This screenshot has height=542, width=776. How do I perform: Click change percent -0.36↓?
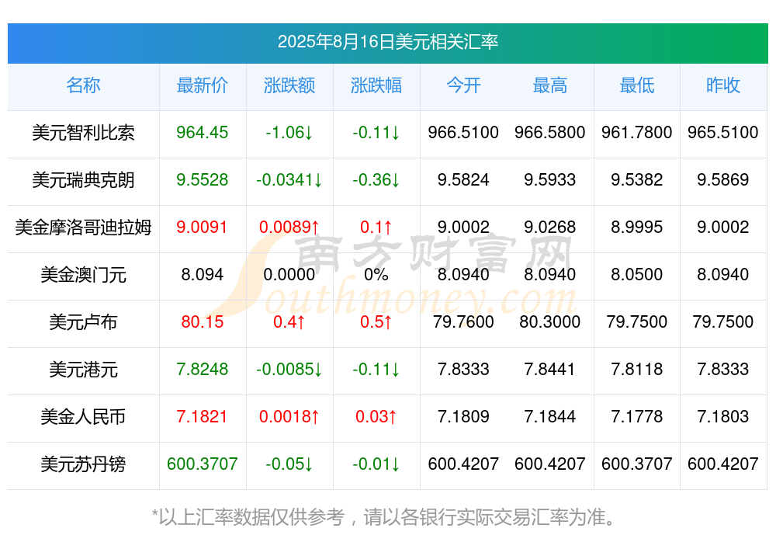tap(376, 179)
